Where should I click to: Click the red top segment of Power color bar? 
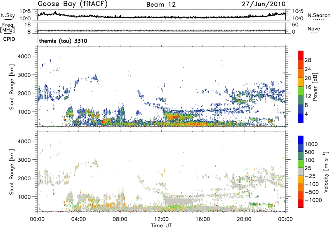point(301,55)
